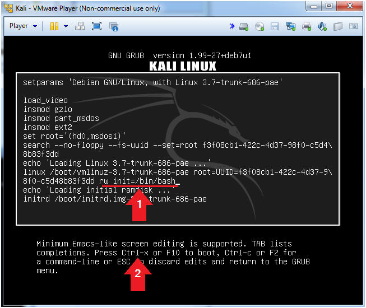The height and width of the screenshot is (308, 366).
Task: Click the 'Kali - VMware Player' title text
Action: coord(88,8)
